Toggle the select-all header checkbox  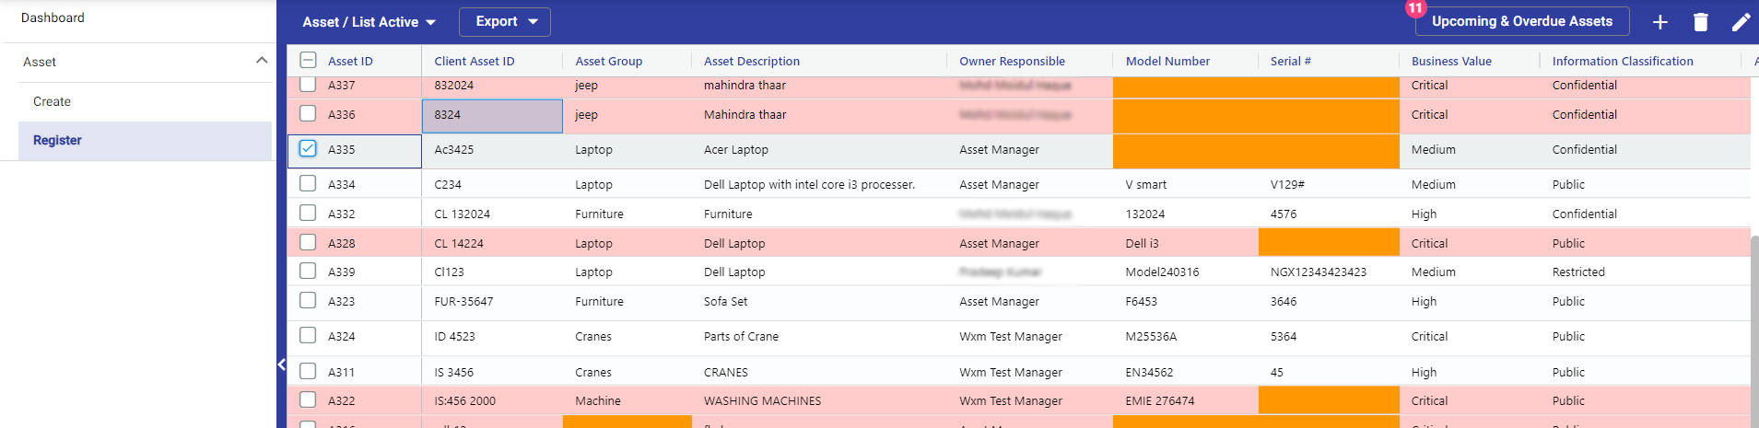pos(308,61)
